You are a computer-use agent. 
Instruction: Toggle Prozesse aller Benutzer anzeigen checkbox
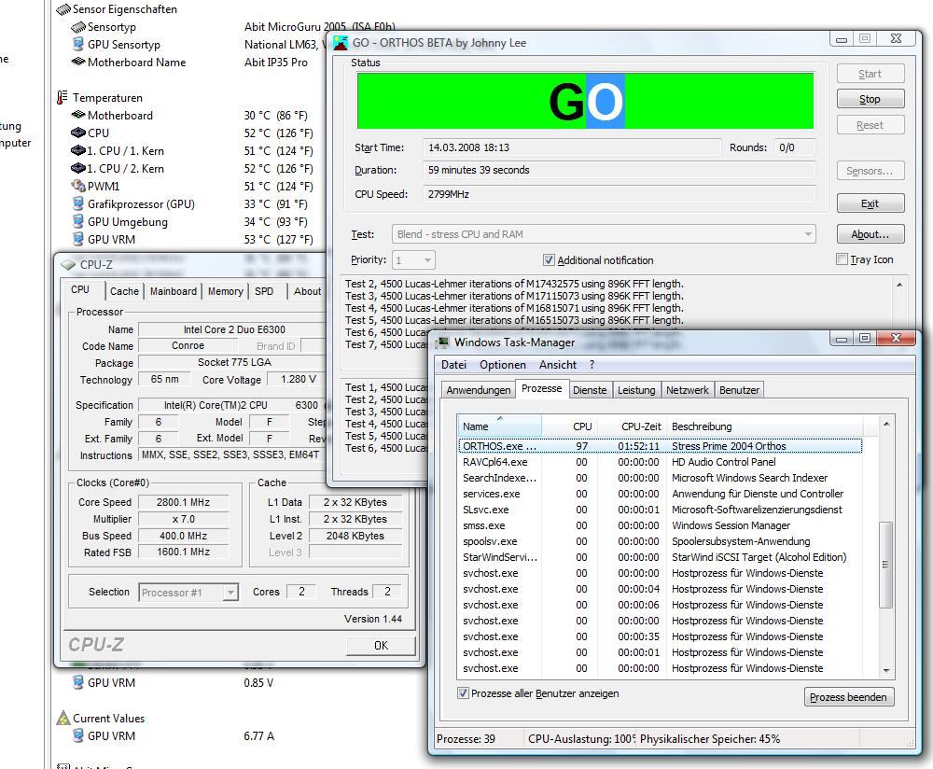pyautogui.click(x=463, y=692)
